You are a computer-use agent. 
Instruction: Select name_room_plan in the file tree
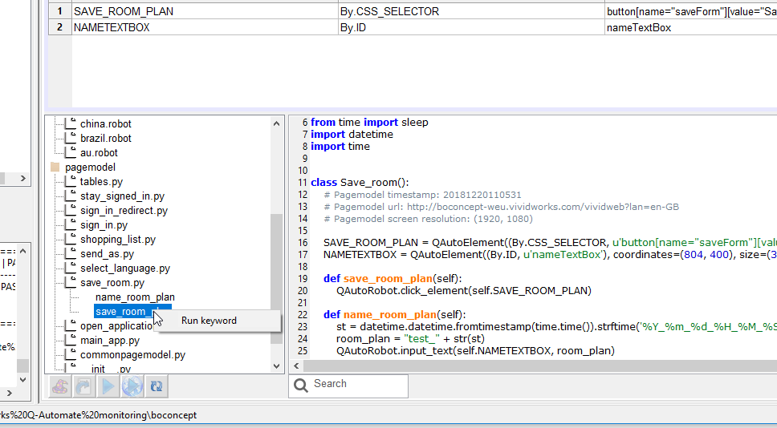pos(135,297)
